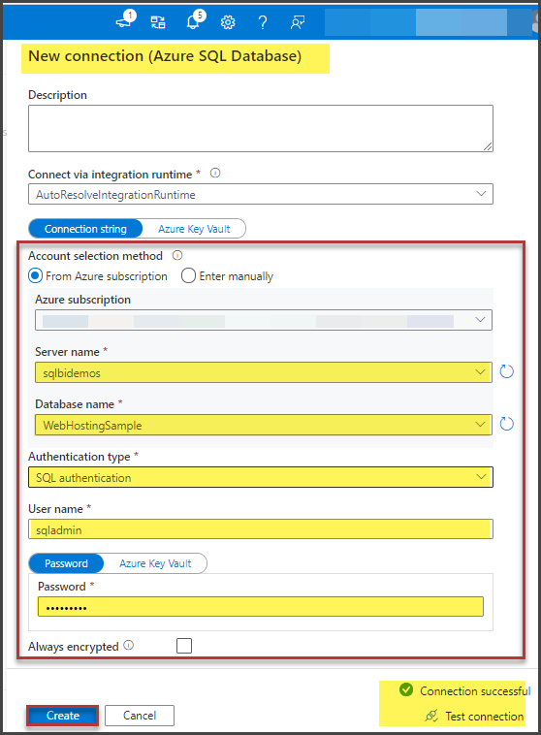
Task: Expand the Authentication type dropdown
Action: click(261, 477)
